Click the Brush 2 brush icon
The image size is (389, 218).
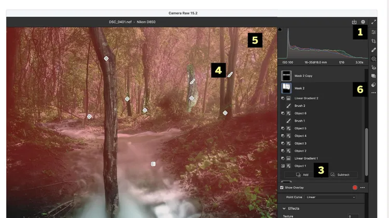pos(288,106)
